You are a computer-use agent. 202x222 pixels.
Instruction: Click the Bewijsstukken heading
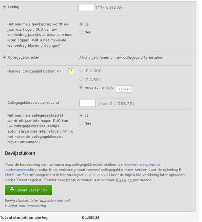(20, 153)
